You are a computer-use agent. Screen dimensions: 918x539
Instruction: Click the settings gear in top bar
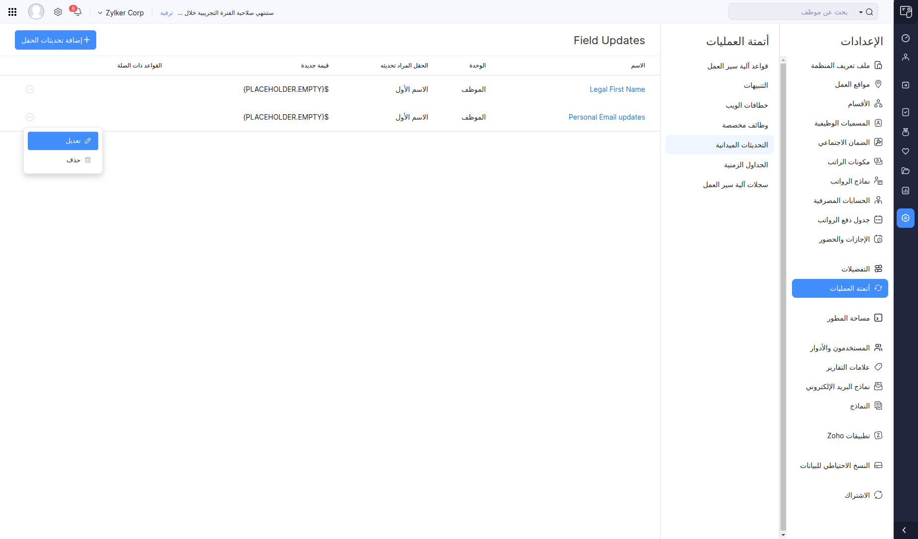[x=58, y=12]
